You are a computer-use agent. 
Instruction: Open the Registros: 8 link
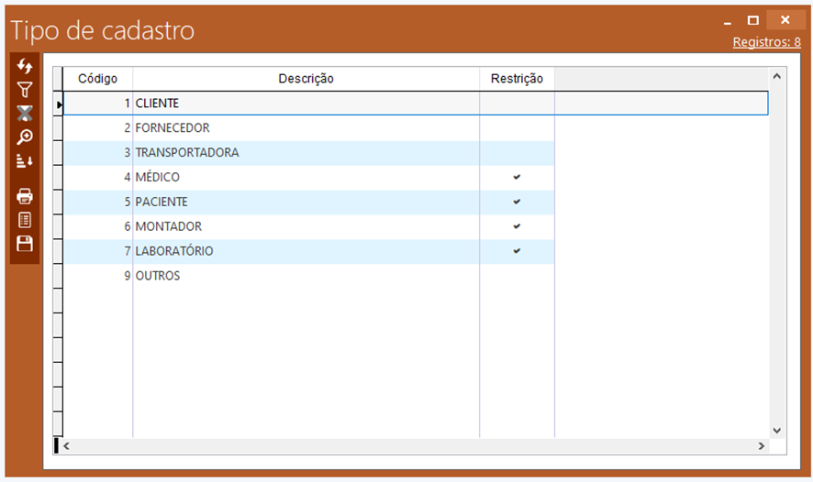tap(766, 42)
